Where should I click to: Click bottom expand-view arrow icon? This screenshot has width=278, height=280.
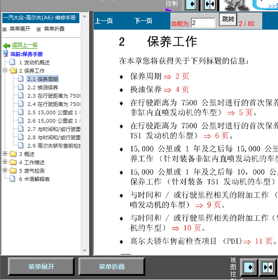coord(250,268)
